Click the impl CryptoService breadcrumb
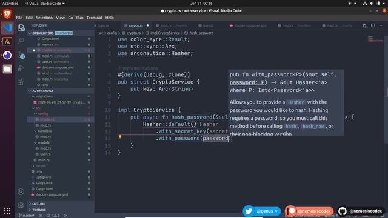The image size is (388, 218). point(165,33)
